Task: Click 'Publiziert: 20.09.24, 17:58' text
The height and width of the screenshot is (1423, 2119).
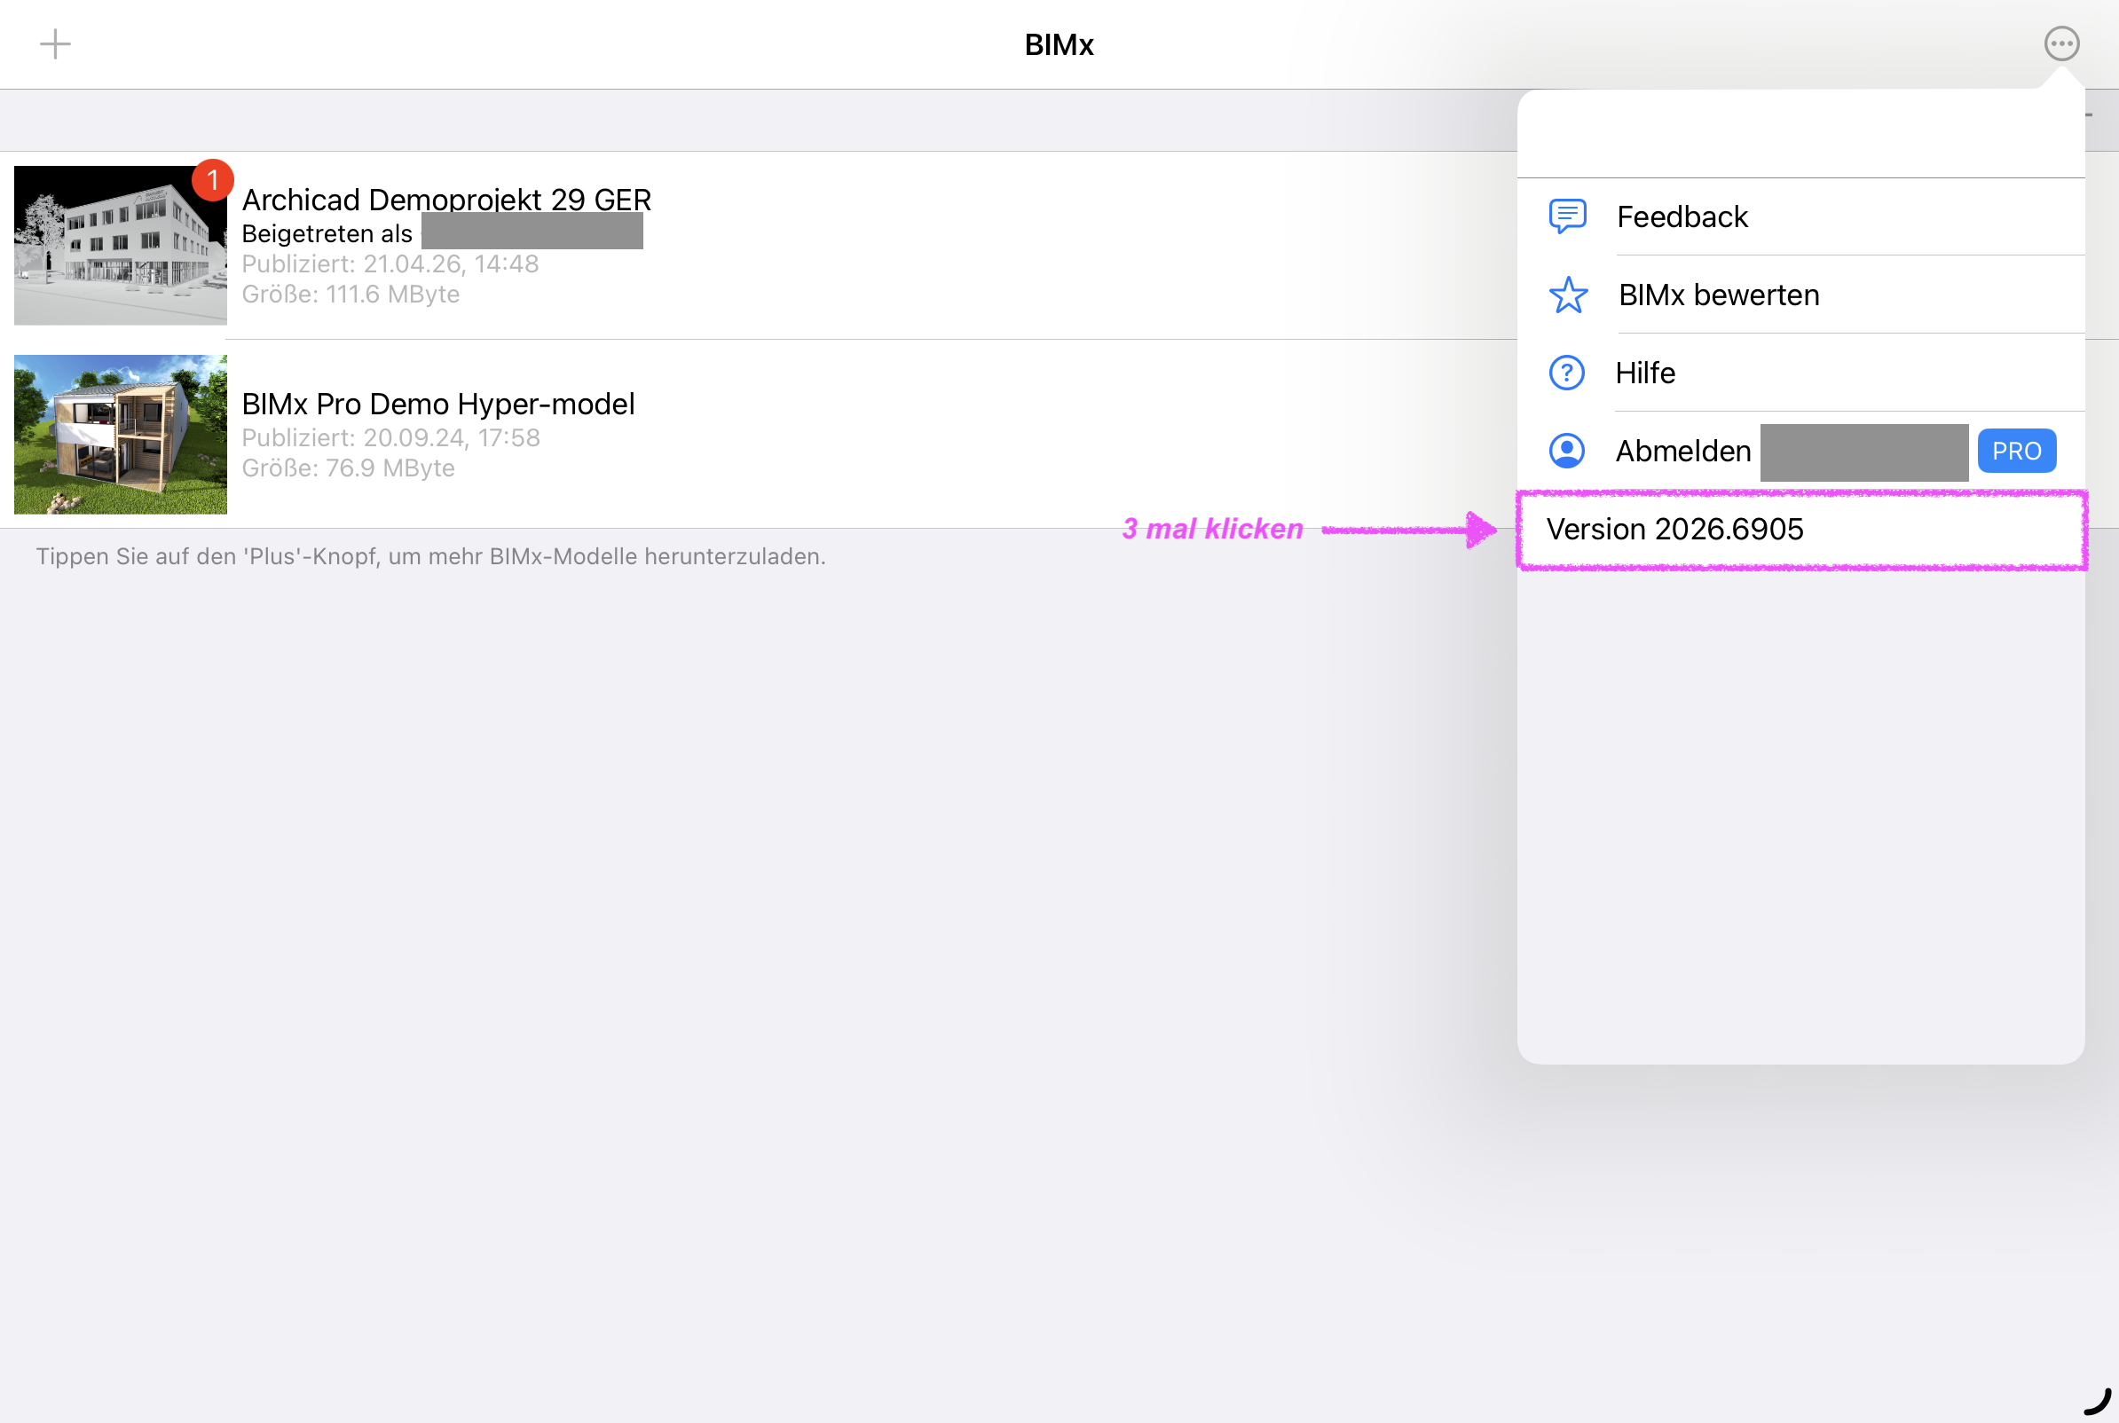Action: click(x=391, y=437)
